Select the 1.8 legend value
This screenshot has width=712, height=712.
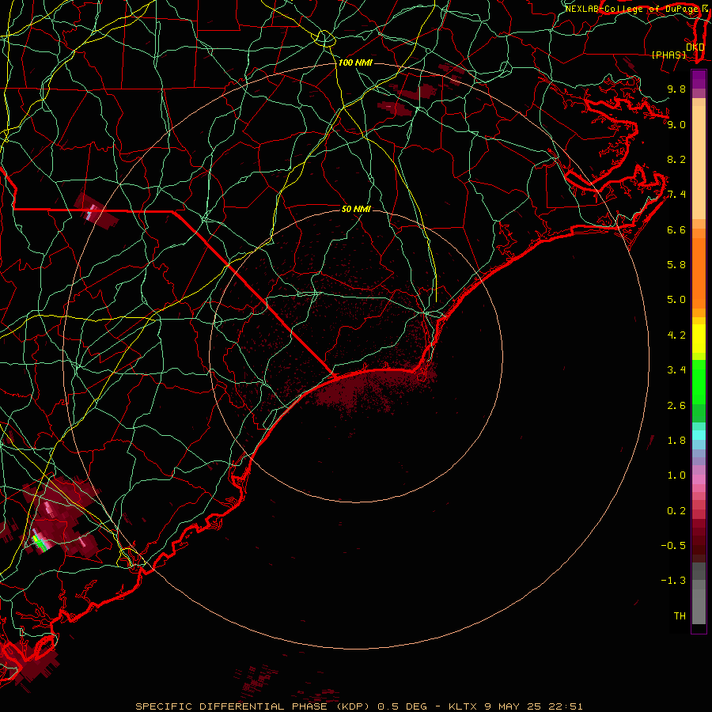pos(676,441)
